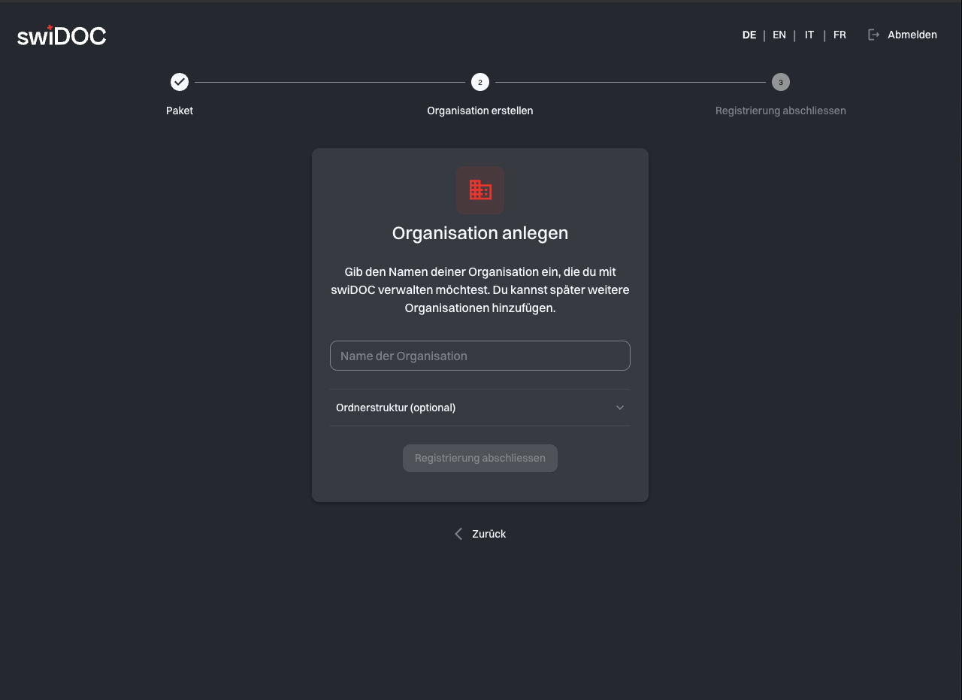Click the Organisation anlegen heading
Image resolution: width=962 pixels, height=700 pixels.
480,233
